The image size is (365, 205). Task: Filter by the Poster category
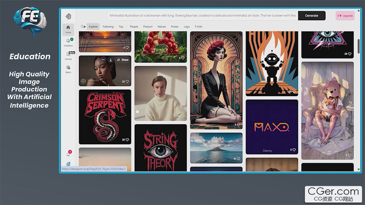175,27
